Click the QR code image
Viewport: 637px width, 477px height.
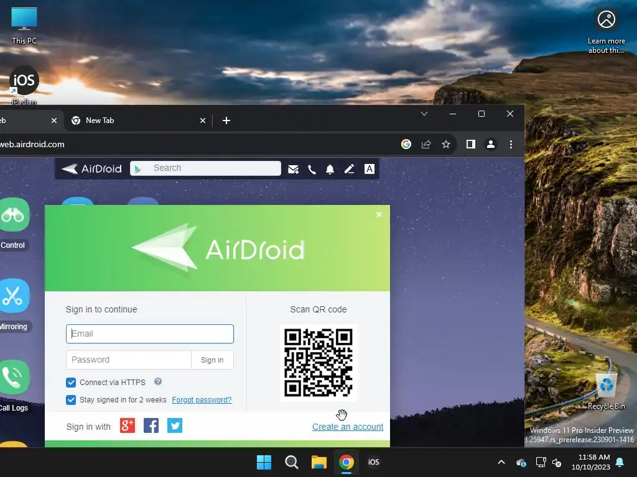click(318, 363)
